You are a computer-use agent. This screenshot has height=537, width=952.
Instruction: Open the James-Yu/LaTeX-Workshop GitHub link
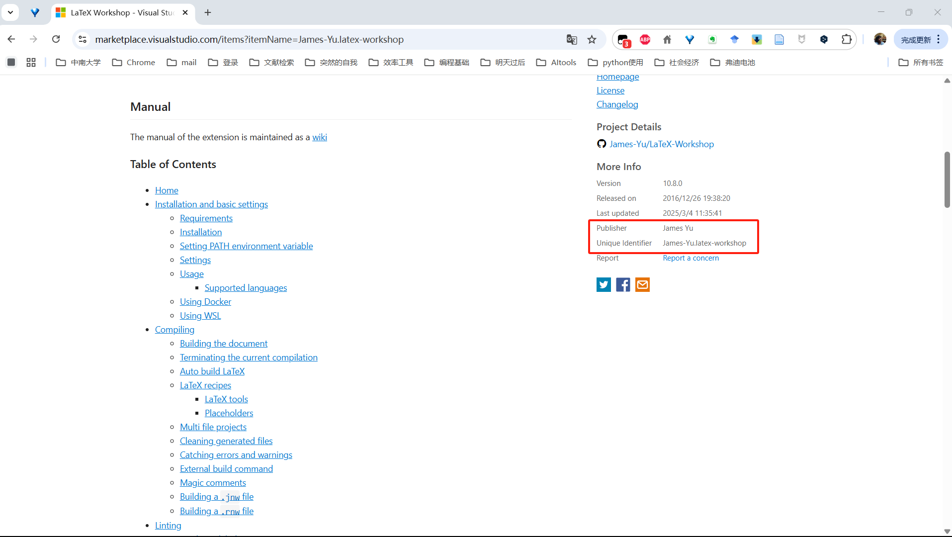[661, 144]
